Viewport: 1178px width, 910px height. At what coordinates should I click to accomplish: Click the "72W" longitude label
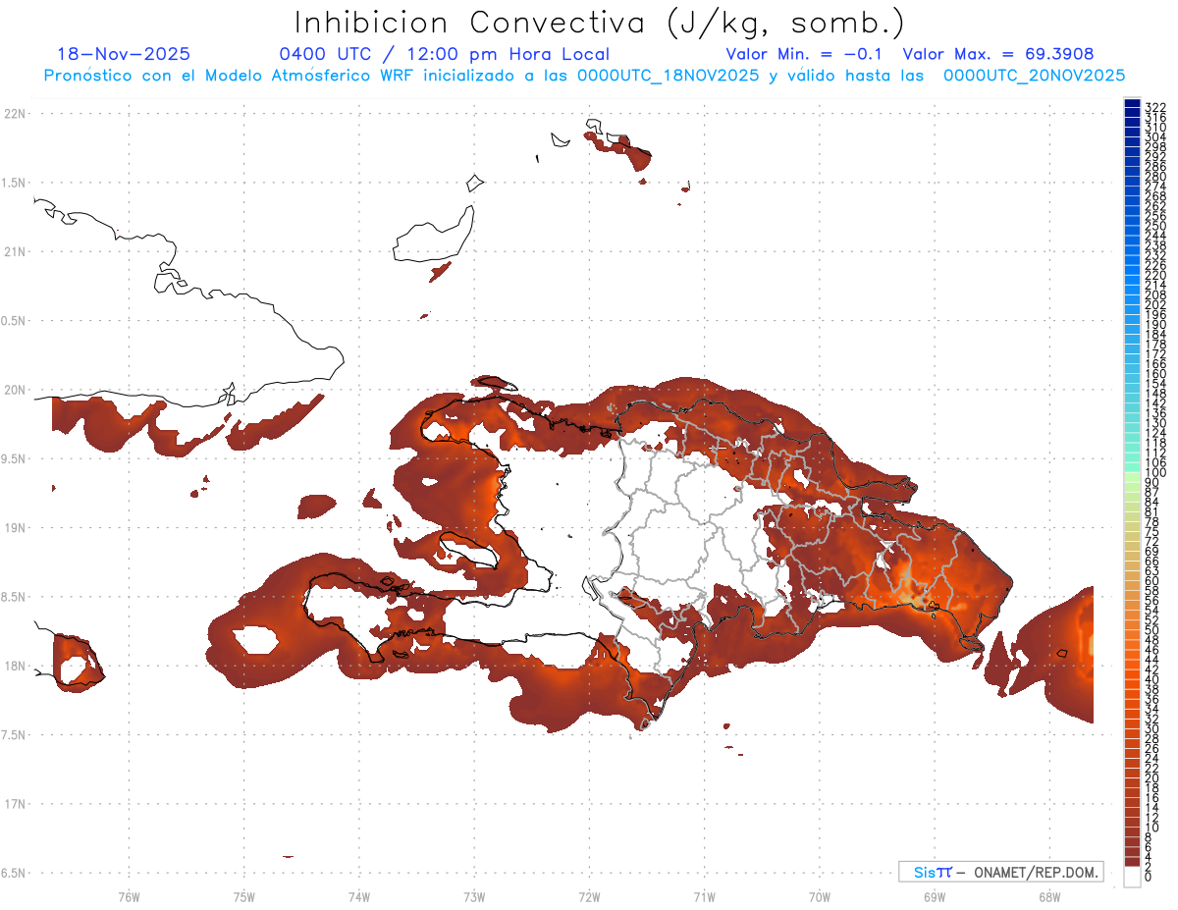589,896
